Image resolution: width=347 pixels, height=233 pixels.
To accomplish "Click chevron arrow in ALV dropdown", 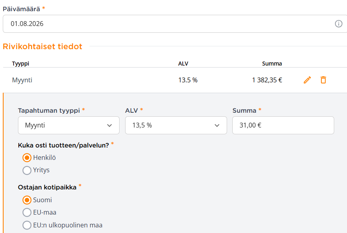I will pos(217,125).
